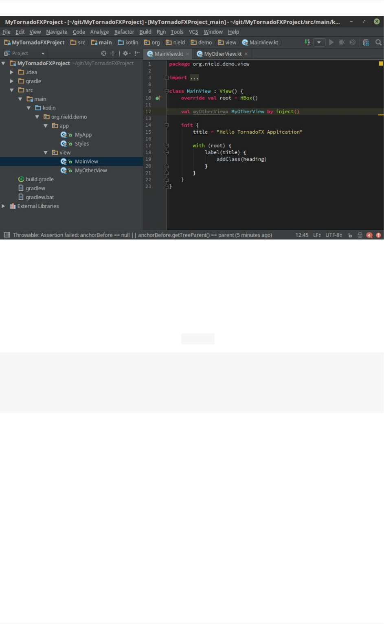Click the Debug bug icon

point(342,42)
